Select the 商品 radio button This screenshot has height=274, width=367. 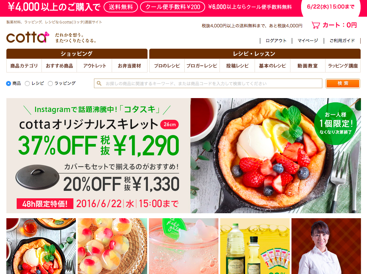(x=9, y=83)
